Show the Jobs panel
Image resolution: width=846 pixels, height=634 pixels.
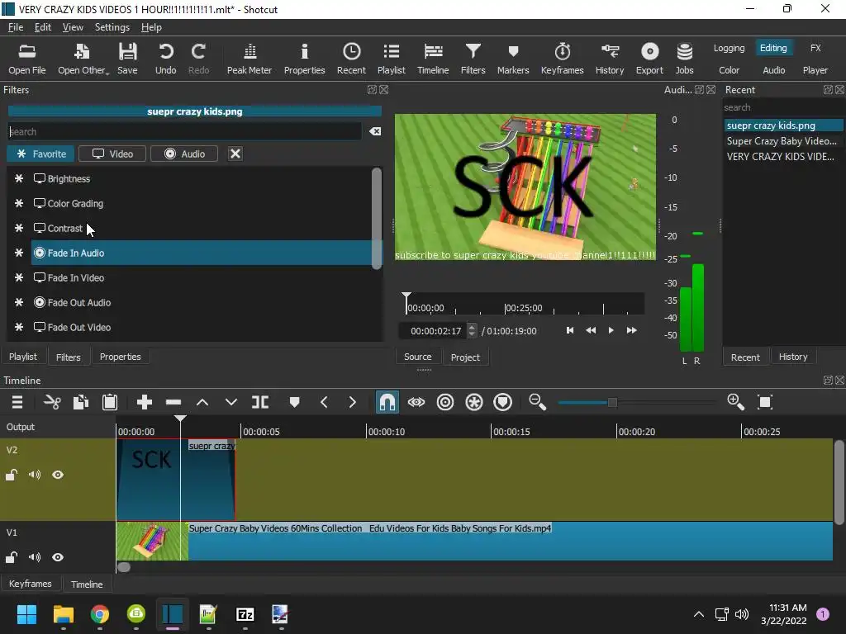(x=685, y=59)
